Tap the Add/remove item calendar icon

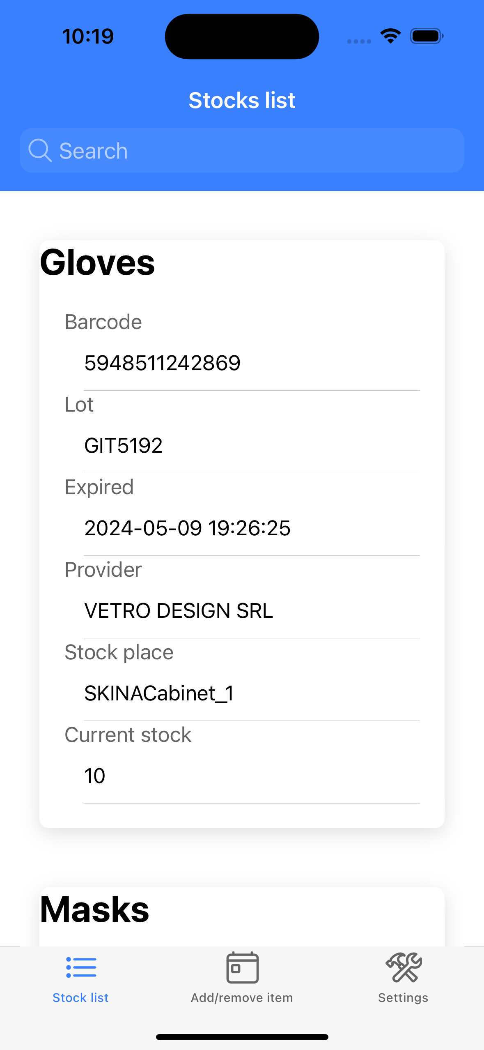click(x=242, y=967)
